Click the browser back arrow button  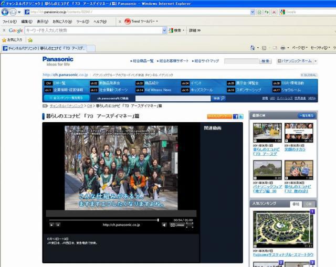[5, 12]
